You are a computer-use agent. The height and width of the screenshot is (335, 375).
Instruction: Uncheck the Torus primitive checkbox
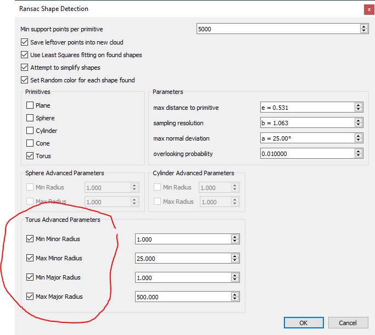point(30,156)
